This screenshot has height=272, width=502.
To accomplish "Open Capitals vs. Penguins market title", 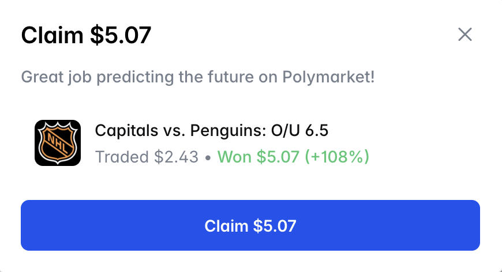I will tap(211, 131).
